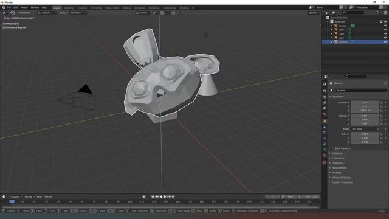Image resolution: width=389 pixels, height=219 pixels.
Task: Switch to the Animation workspace tab
Action: (140, 8)
